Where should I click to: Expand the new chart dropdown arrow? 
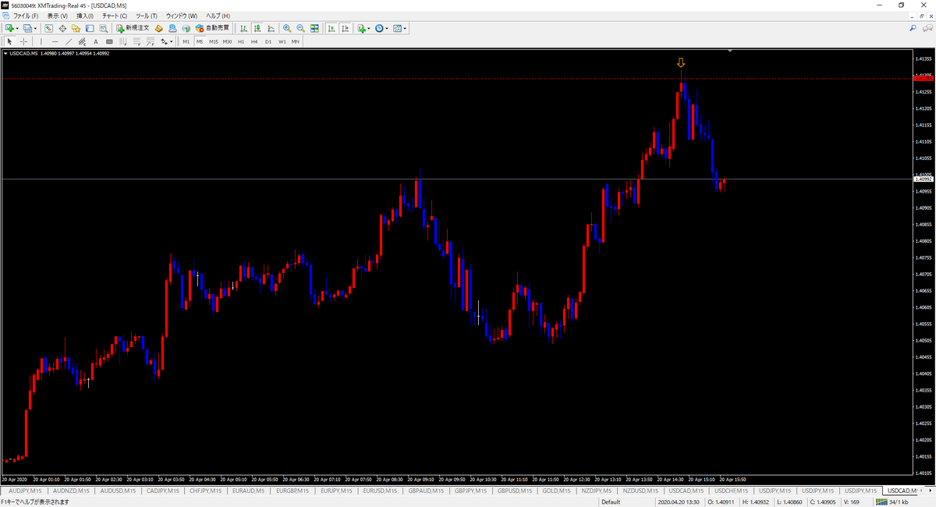[x=16, y=28]
